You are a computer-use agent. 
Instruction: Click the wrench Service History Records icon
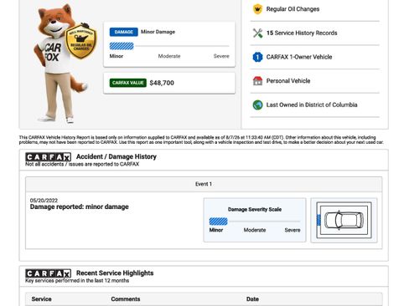click(x=257, y=33)
